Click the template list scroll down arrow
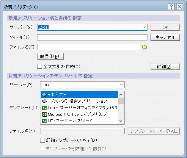187x158 pixels. 121,121
